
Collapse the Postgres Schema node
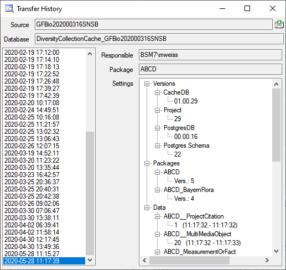tap(157, 146)
